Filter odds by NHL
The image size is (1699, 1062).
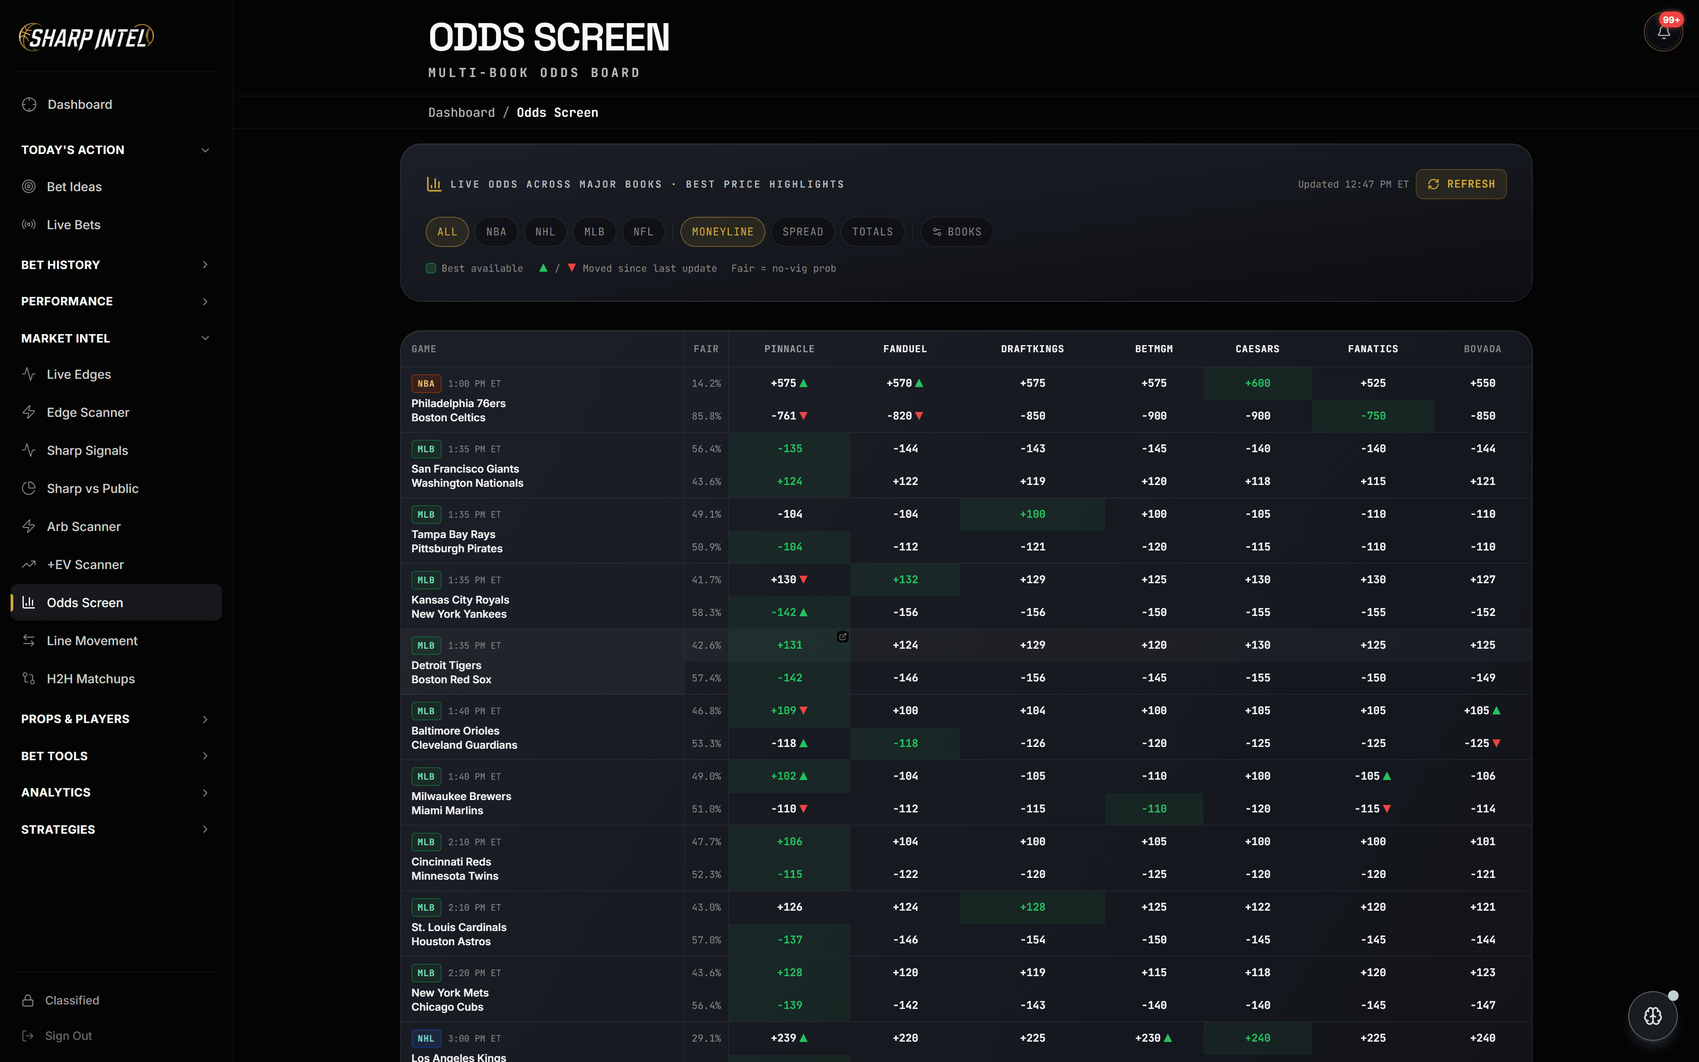(x=545, y=232)
